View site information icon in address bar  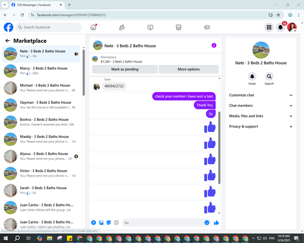pos(32,15)
